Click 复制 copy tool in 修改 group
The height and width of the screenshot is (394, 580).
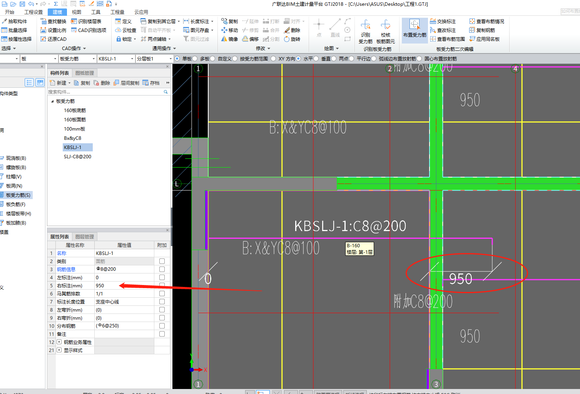(230, 21)
